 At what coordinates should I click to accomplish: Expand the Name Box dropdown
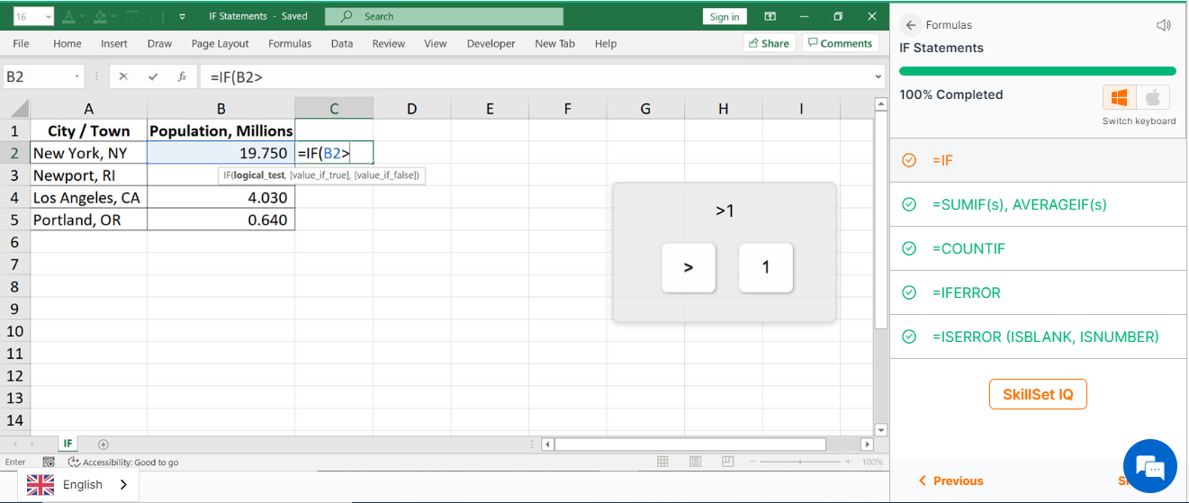coord(77,77)
